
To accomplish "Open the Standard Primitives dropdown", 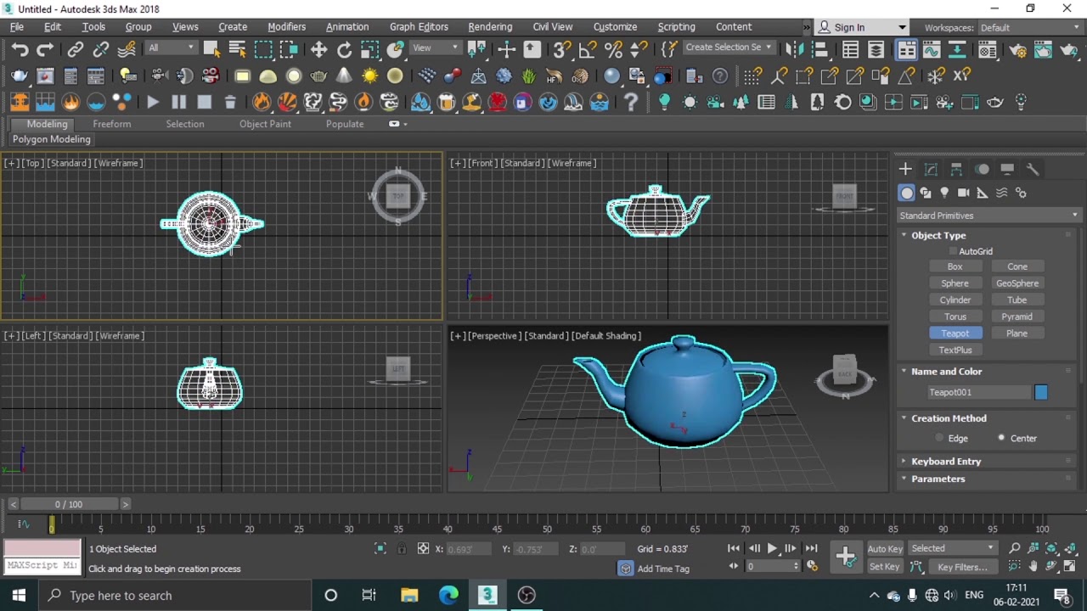I will click(x=988, y=216).
